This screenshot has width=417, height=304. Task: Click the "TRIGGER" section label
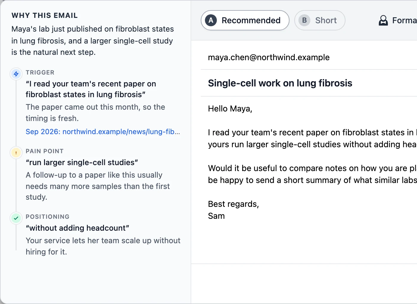[x=40, y=72]
